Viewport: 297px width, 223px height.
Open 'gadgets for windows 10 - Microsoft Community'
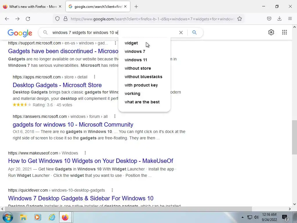(x=73, y=124)
